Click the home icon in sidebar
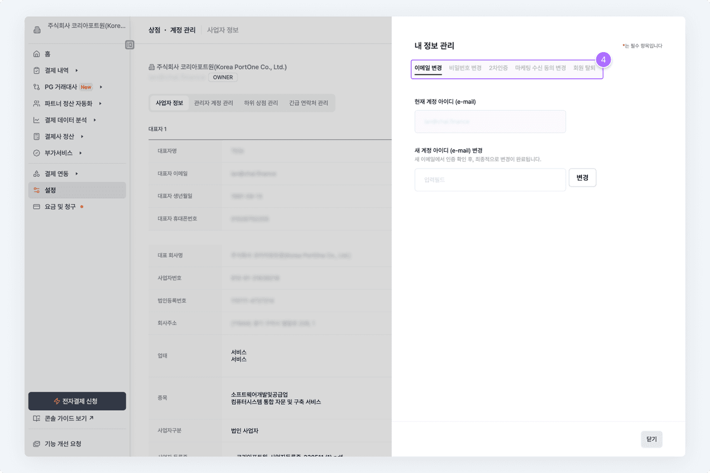 [37, 54]
